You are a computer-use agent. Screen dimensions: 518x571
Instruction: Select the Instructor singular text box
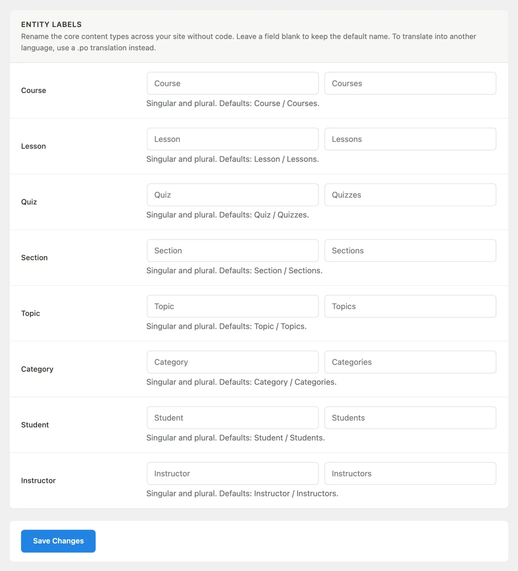232,473
